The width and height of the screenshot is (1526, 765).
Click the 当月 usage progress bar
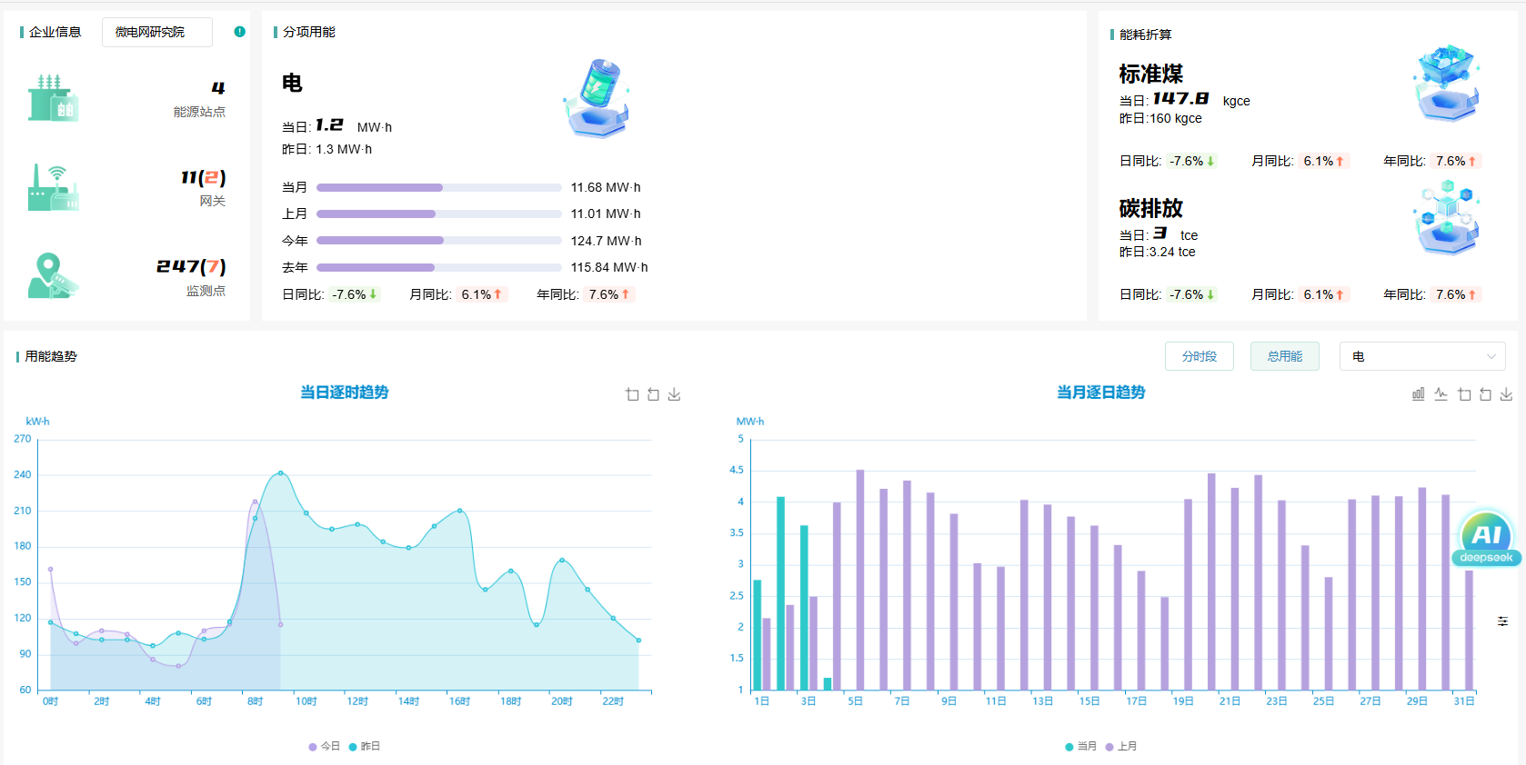pos(438,187)
